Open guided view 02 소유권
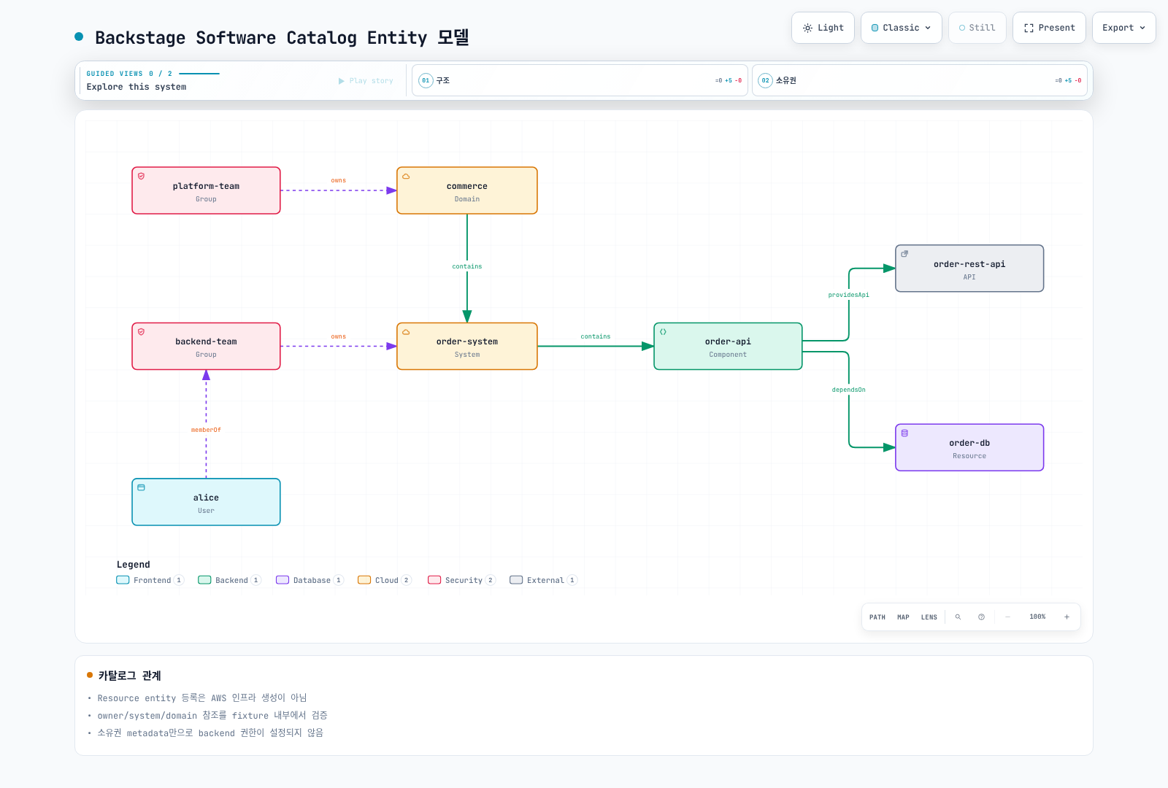1168x788 pixels. pyautogui.click(x=920, y=80)
